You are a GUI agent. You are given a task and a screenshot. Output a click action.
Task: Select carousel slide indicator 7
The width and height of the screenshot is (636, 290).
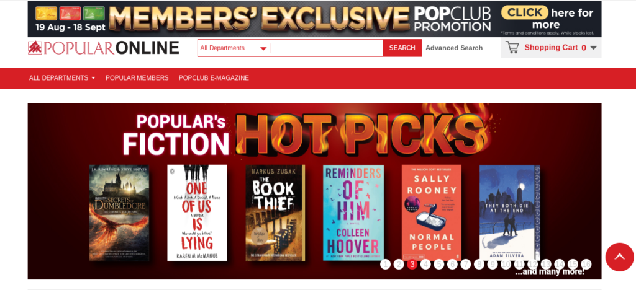466,265
